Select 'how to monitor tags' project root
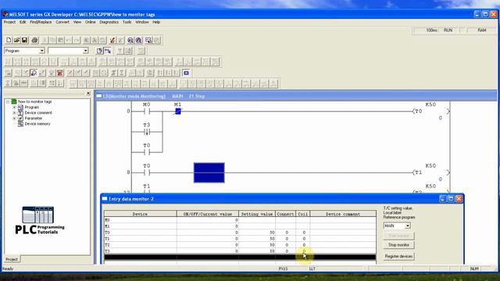The height and width of the screenshot is (281, 500). click(34, 101)
